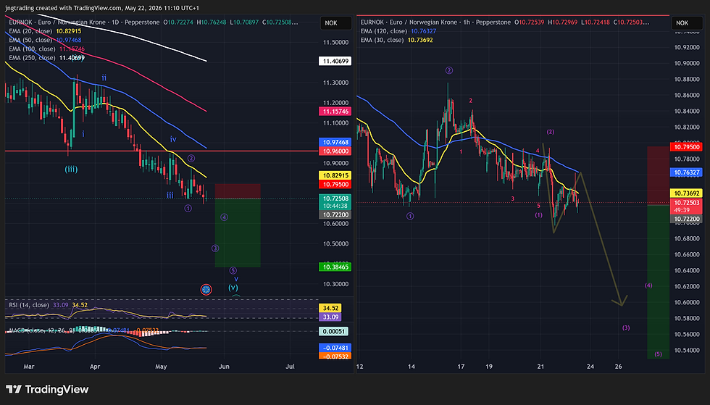
Task: Click the -0.07532 orange signal value label
Action: pos(335,356)
